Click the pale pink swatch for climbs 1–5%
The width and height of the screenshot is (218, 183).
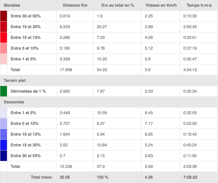[x=3, y=59]
